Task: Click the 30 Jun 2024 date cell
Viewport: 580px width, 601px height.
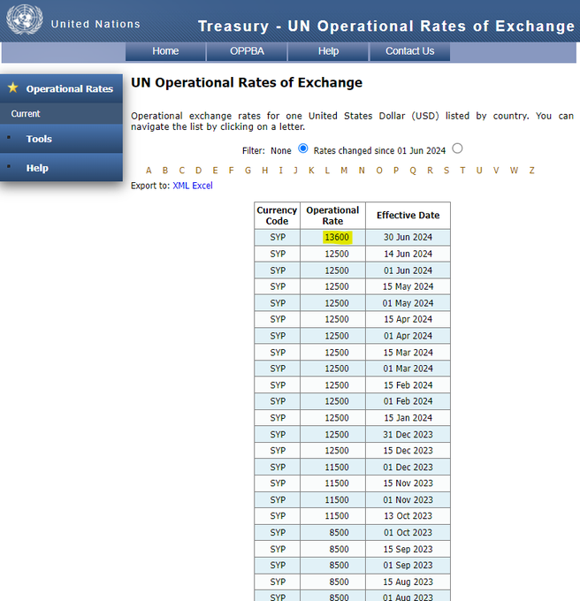Action: (408, 237)
